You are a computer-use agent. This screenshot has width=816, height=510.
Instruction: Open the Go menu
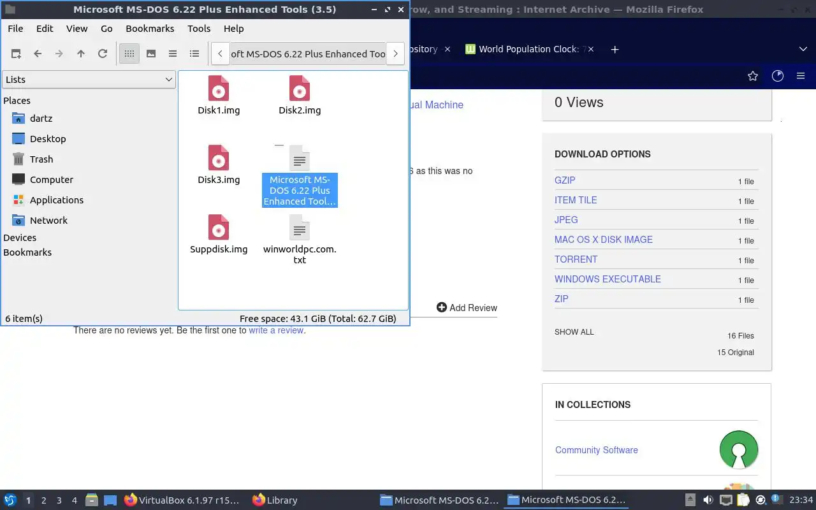(x=106, y=29)
